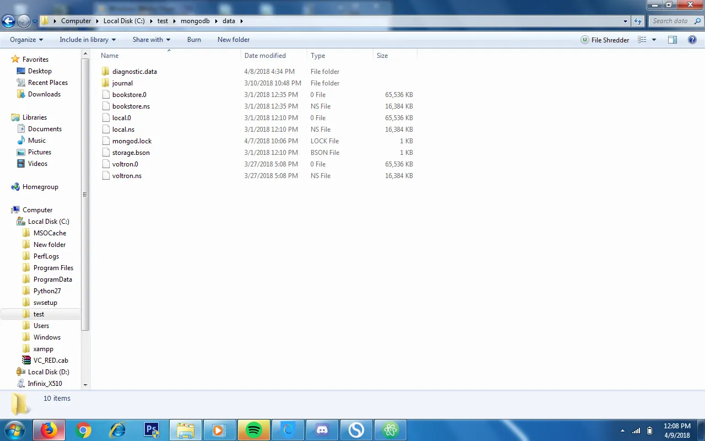Click navigation pane scrollbar down arrow
This screenshot has height=441, width=705.
point(85,385)
